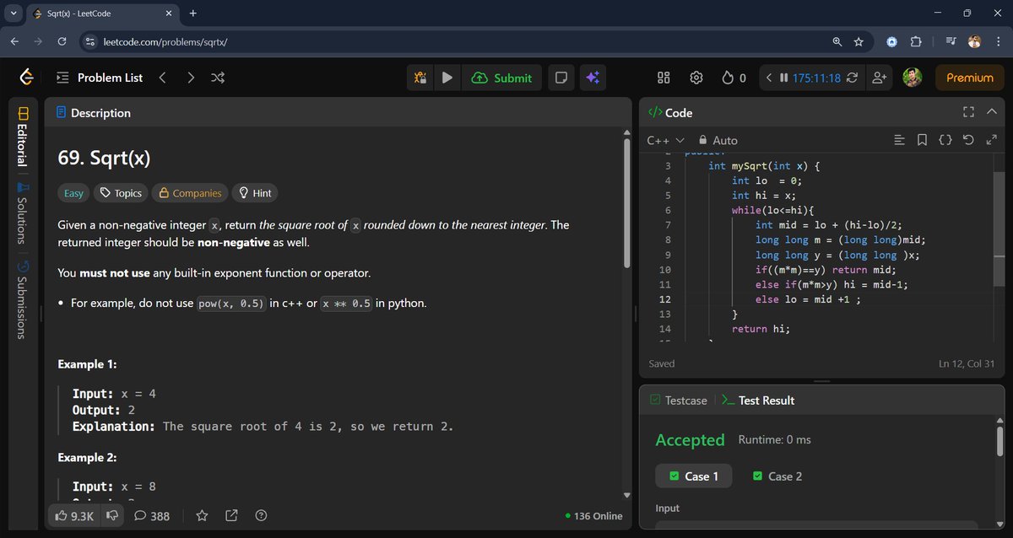Screen dimensions: 1013x538
Task: Run code with the play icon
Action: [x=447, y=78]
